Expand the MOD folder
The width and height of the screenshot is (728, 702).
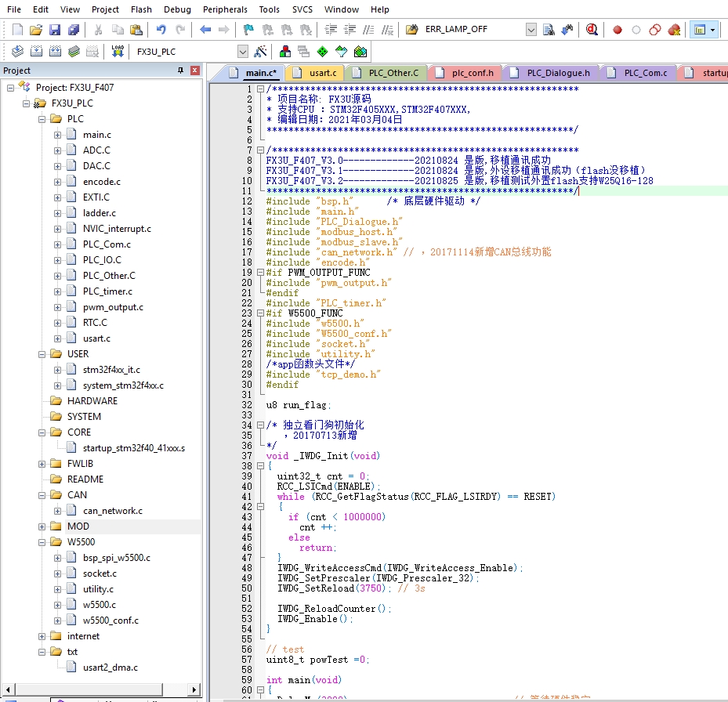(42, 526)
